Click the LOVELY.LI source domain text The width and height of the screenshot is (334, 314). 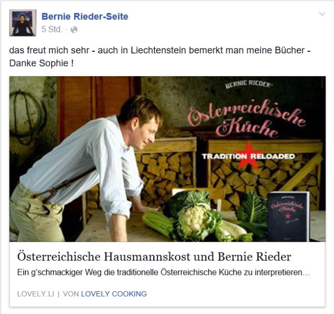click(x=35, y=294)
